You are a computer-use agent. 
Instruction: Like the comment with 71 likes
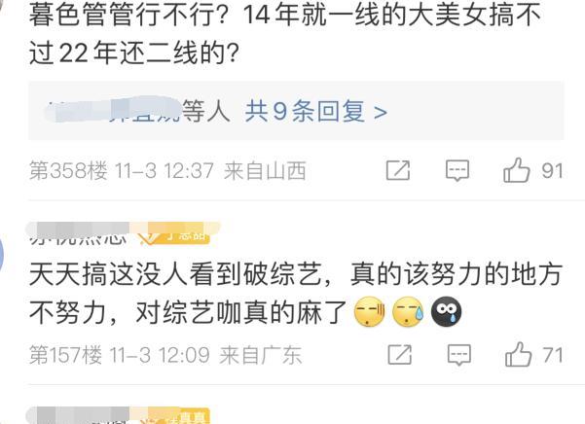point(518,354)
